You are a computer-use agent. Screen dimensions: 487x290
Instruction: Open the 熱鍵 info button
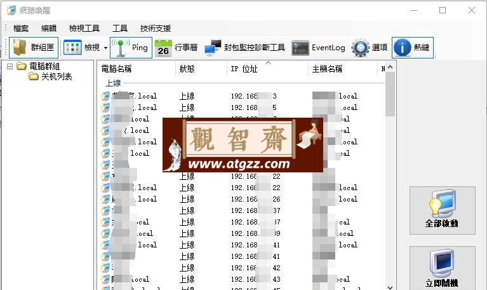(x=413, y=48)
